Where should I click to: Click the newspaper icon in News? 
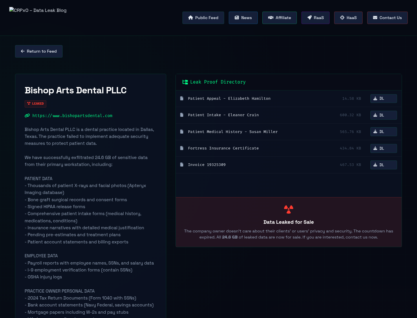point(237,18)
